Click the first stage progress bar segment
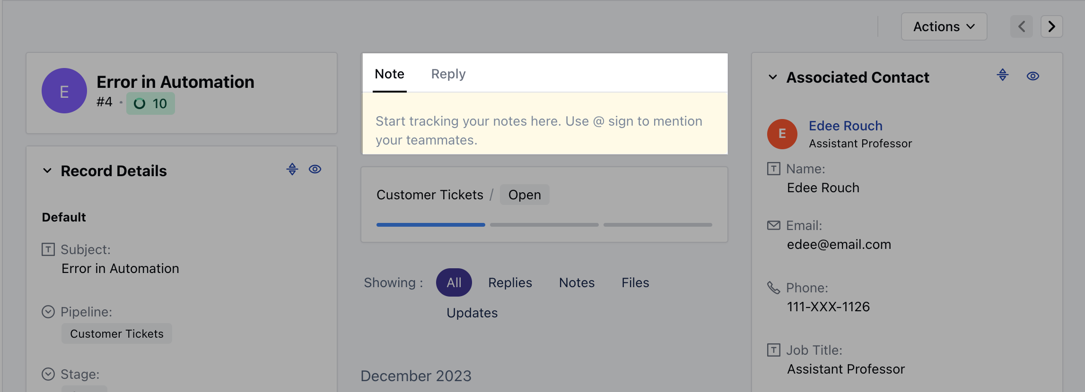This screenshot has width=1085, height=392. pos(430,224)
